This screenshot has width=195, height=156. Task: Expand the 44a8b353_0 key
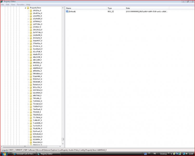28,55
